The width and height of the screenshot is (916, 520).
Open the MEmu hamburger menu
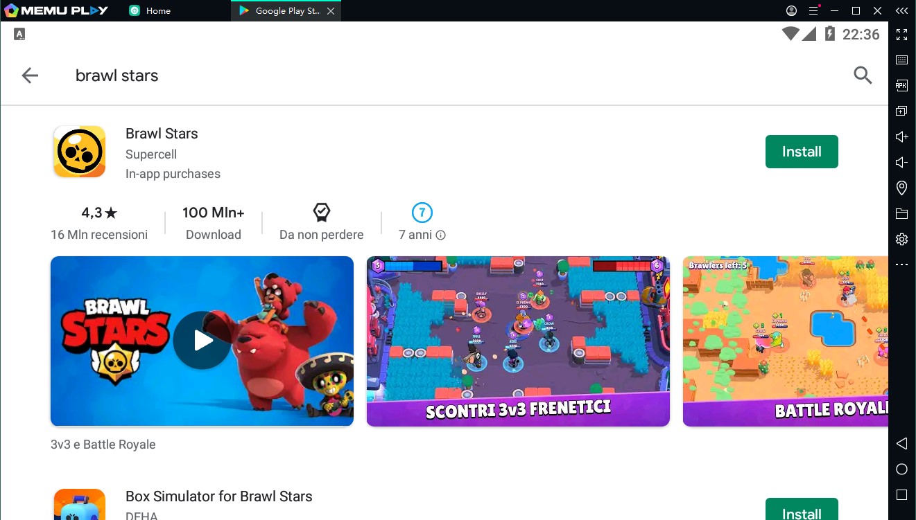point(813,10)
